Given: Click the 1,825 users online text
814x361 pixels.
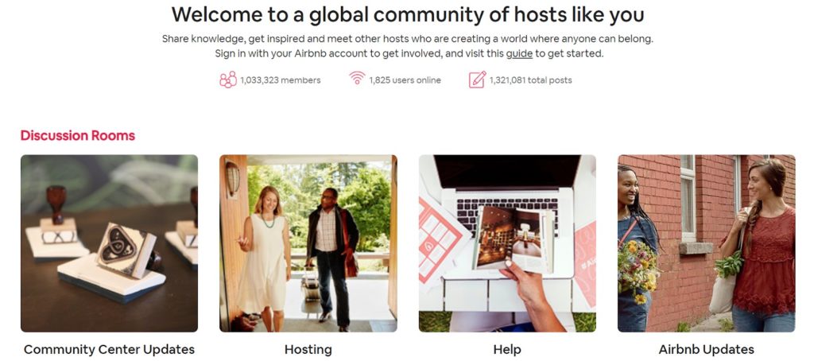Looking at the screenshot, I should (405, 80).
